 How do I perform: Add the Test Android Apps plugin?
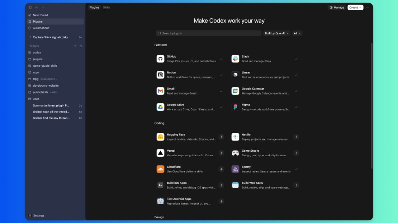[x=221, y=201]
